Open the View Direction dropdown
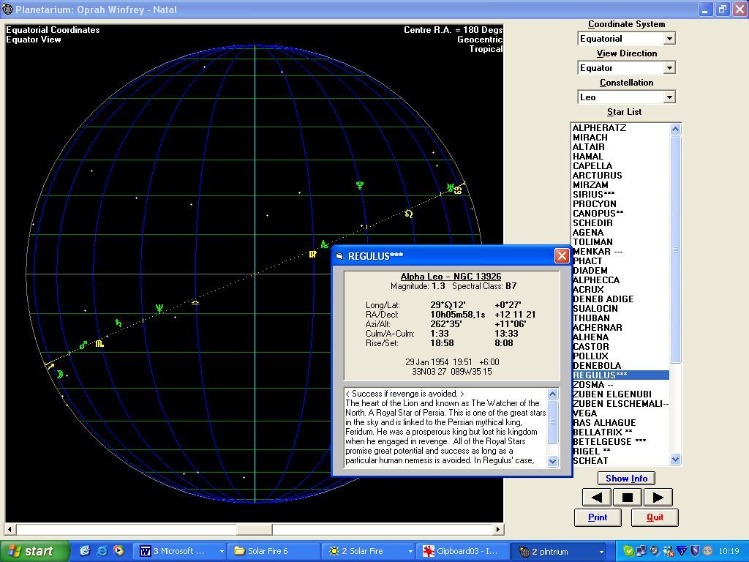The image size is (749, 562). [x=669, y=68]
